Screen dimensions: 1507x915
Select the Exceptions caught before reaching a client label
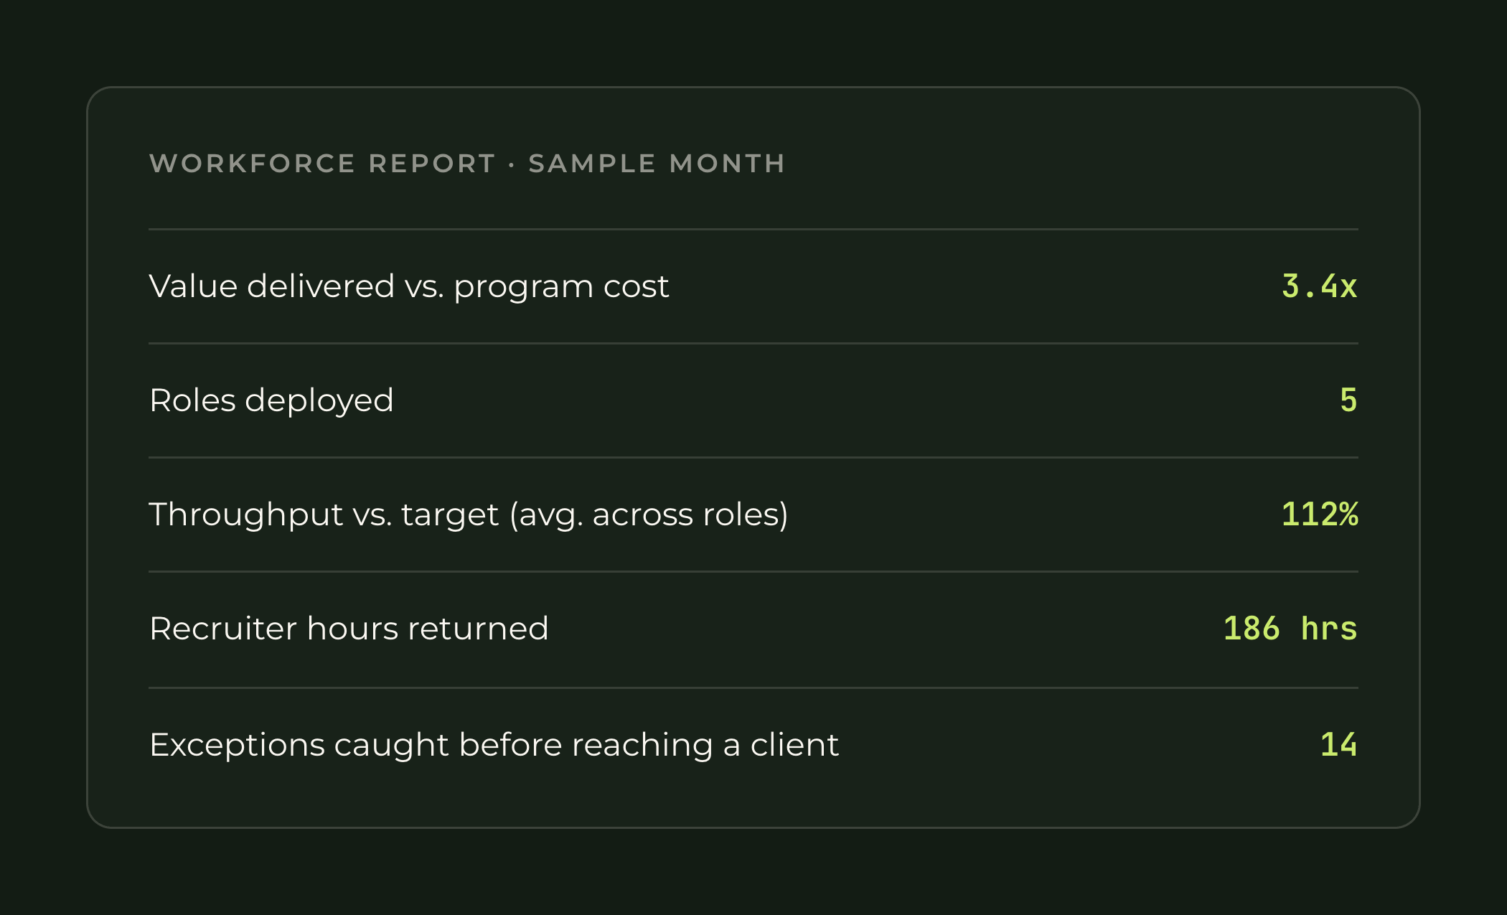[494, 745]
